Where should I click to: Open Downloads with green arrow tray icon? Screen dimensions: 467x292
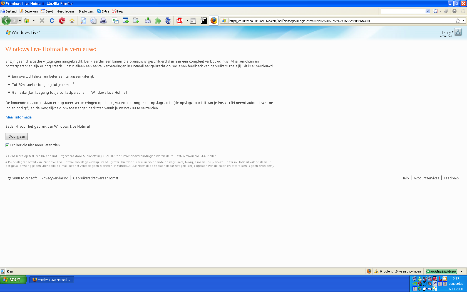tap(148, 21)
